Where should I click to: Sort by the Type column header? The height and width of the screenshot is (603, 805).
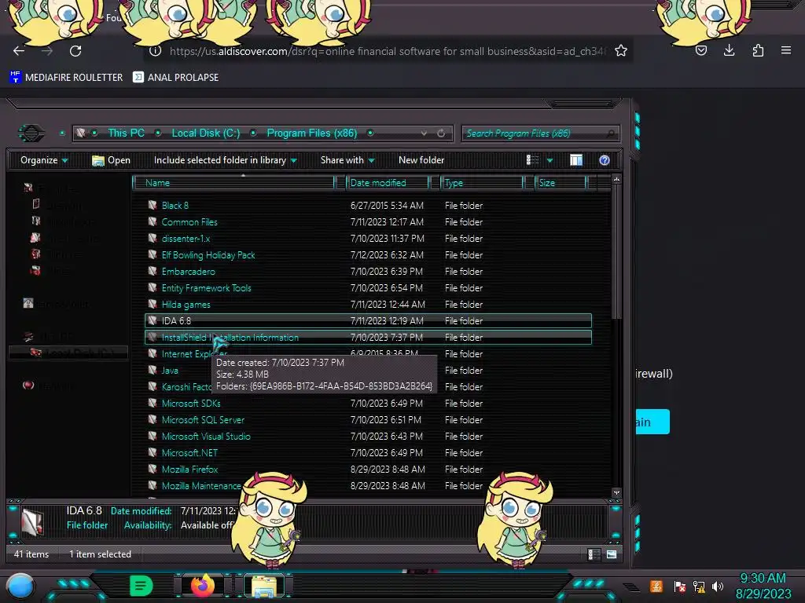(x=482, y=182)
